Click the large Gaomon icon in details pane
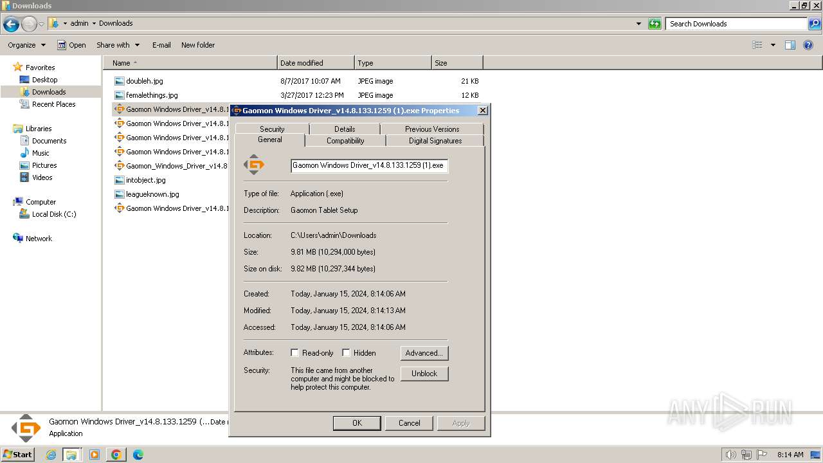The height and width of the screenshot is (463, 823). [x=26, y=428]
